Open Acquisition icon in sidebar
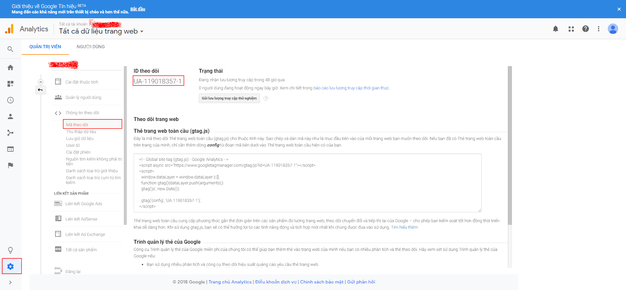The image size is (626, 290). (x=11, y=133)
